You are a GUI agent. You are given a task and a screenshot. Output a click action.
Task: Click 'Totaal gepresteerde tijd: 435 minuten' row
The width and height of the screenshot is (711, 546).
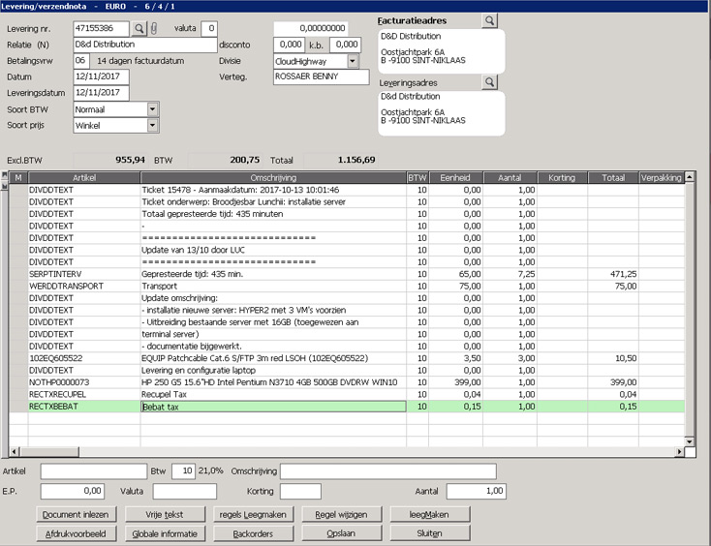pyautogui.click(x=347, y=214)
